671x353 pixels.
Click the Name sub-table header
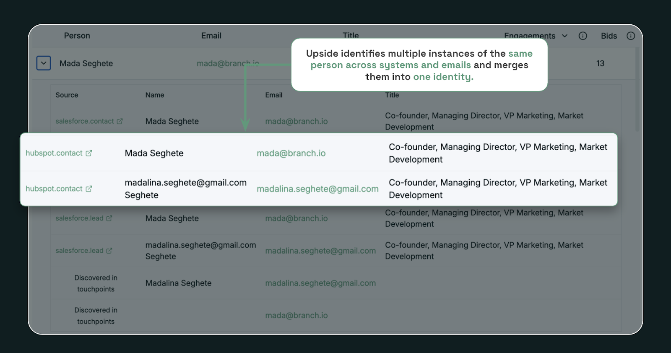(x=155, y=95)
